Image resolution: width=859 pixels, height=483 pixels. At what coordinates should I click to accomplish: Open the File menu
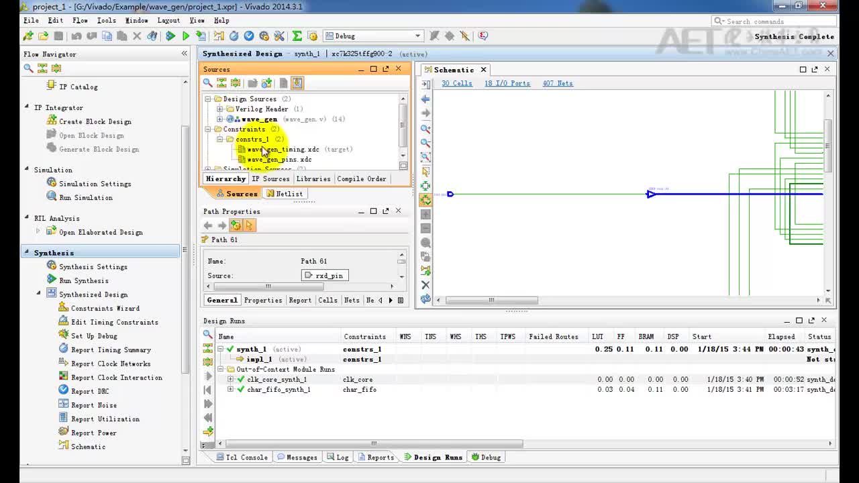pyautogui.click(x=31, y=21)
